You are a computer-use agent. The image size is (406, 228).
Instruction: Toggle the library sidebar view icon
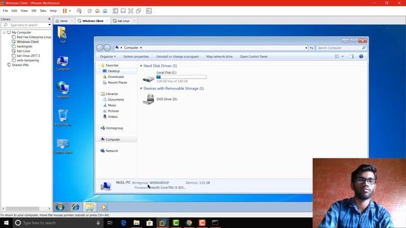point(115,11)
